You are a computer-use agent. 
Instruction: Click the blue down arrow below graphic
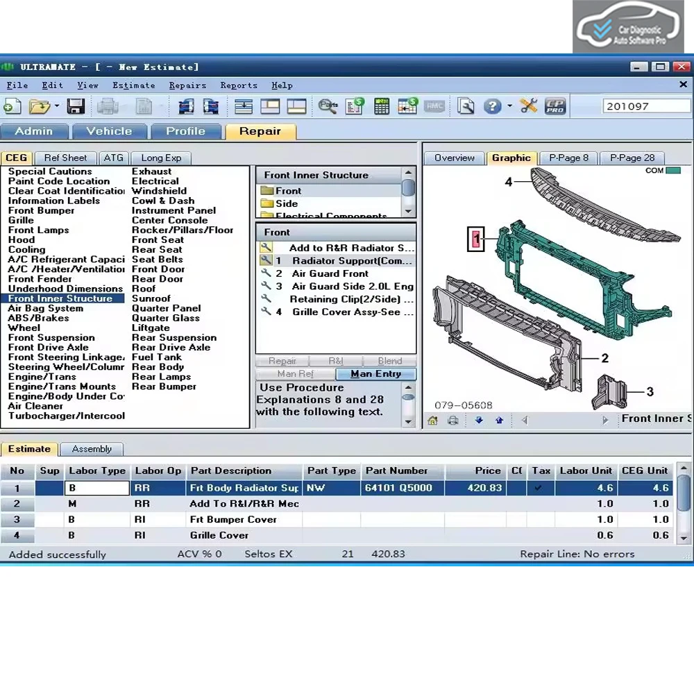(479, 420)
